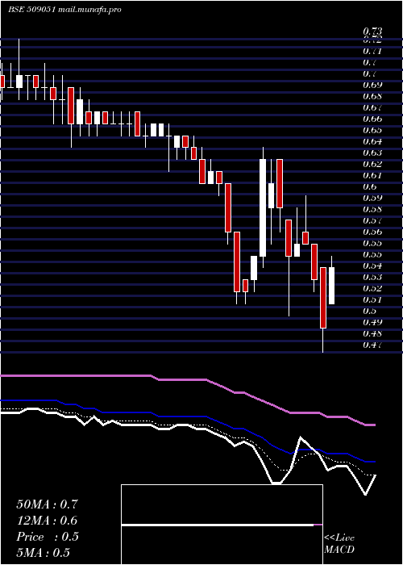
Task: Click the 0.64 price axis label
Action: click(372, 141)
